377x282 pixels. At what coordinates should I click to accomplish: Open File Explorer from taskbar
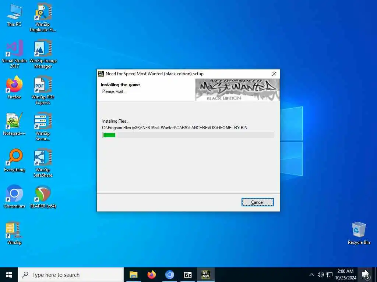pyautogui.click(x=133, y=275)
